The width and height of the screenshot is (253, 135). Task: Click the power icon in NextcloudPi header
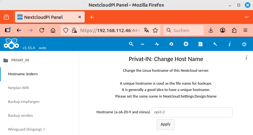pos(244,44)
